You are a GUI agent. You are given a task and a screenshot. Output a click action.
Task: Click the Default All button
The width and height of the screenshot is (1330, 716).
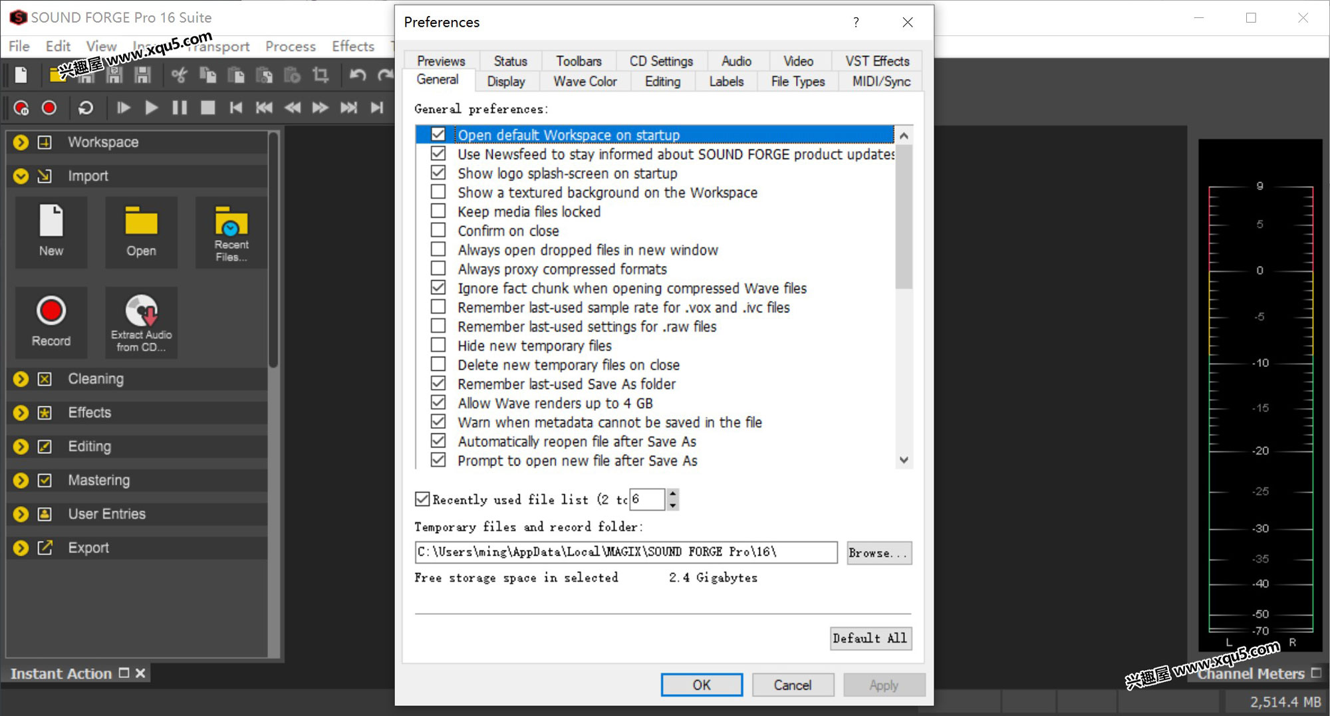[x=870, y=638]
